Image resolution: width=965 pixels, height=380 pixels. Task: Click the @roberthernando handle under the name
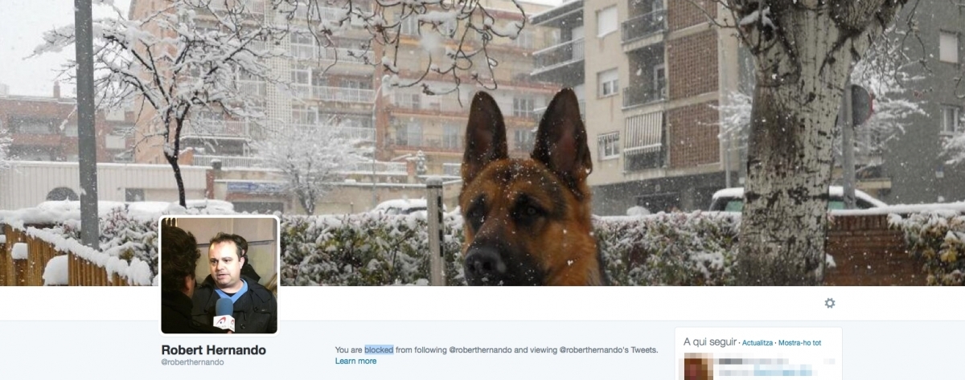click(192, 362)
